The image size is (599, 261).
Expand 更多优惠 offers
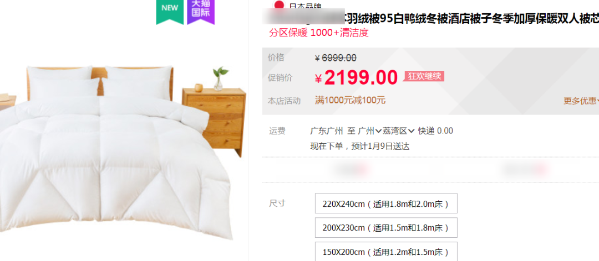(x=581, y=101)
